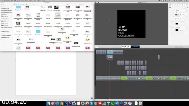
Task: Click the first green audio speaker clip
Action: coord(124,78)
